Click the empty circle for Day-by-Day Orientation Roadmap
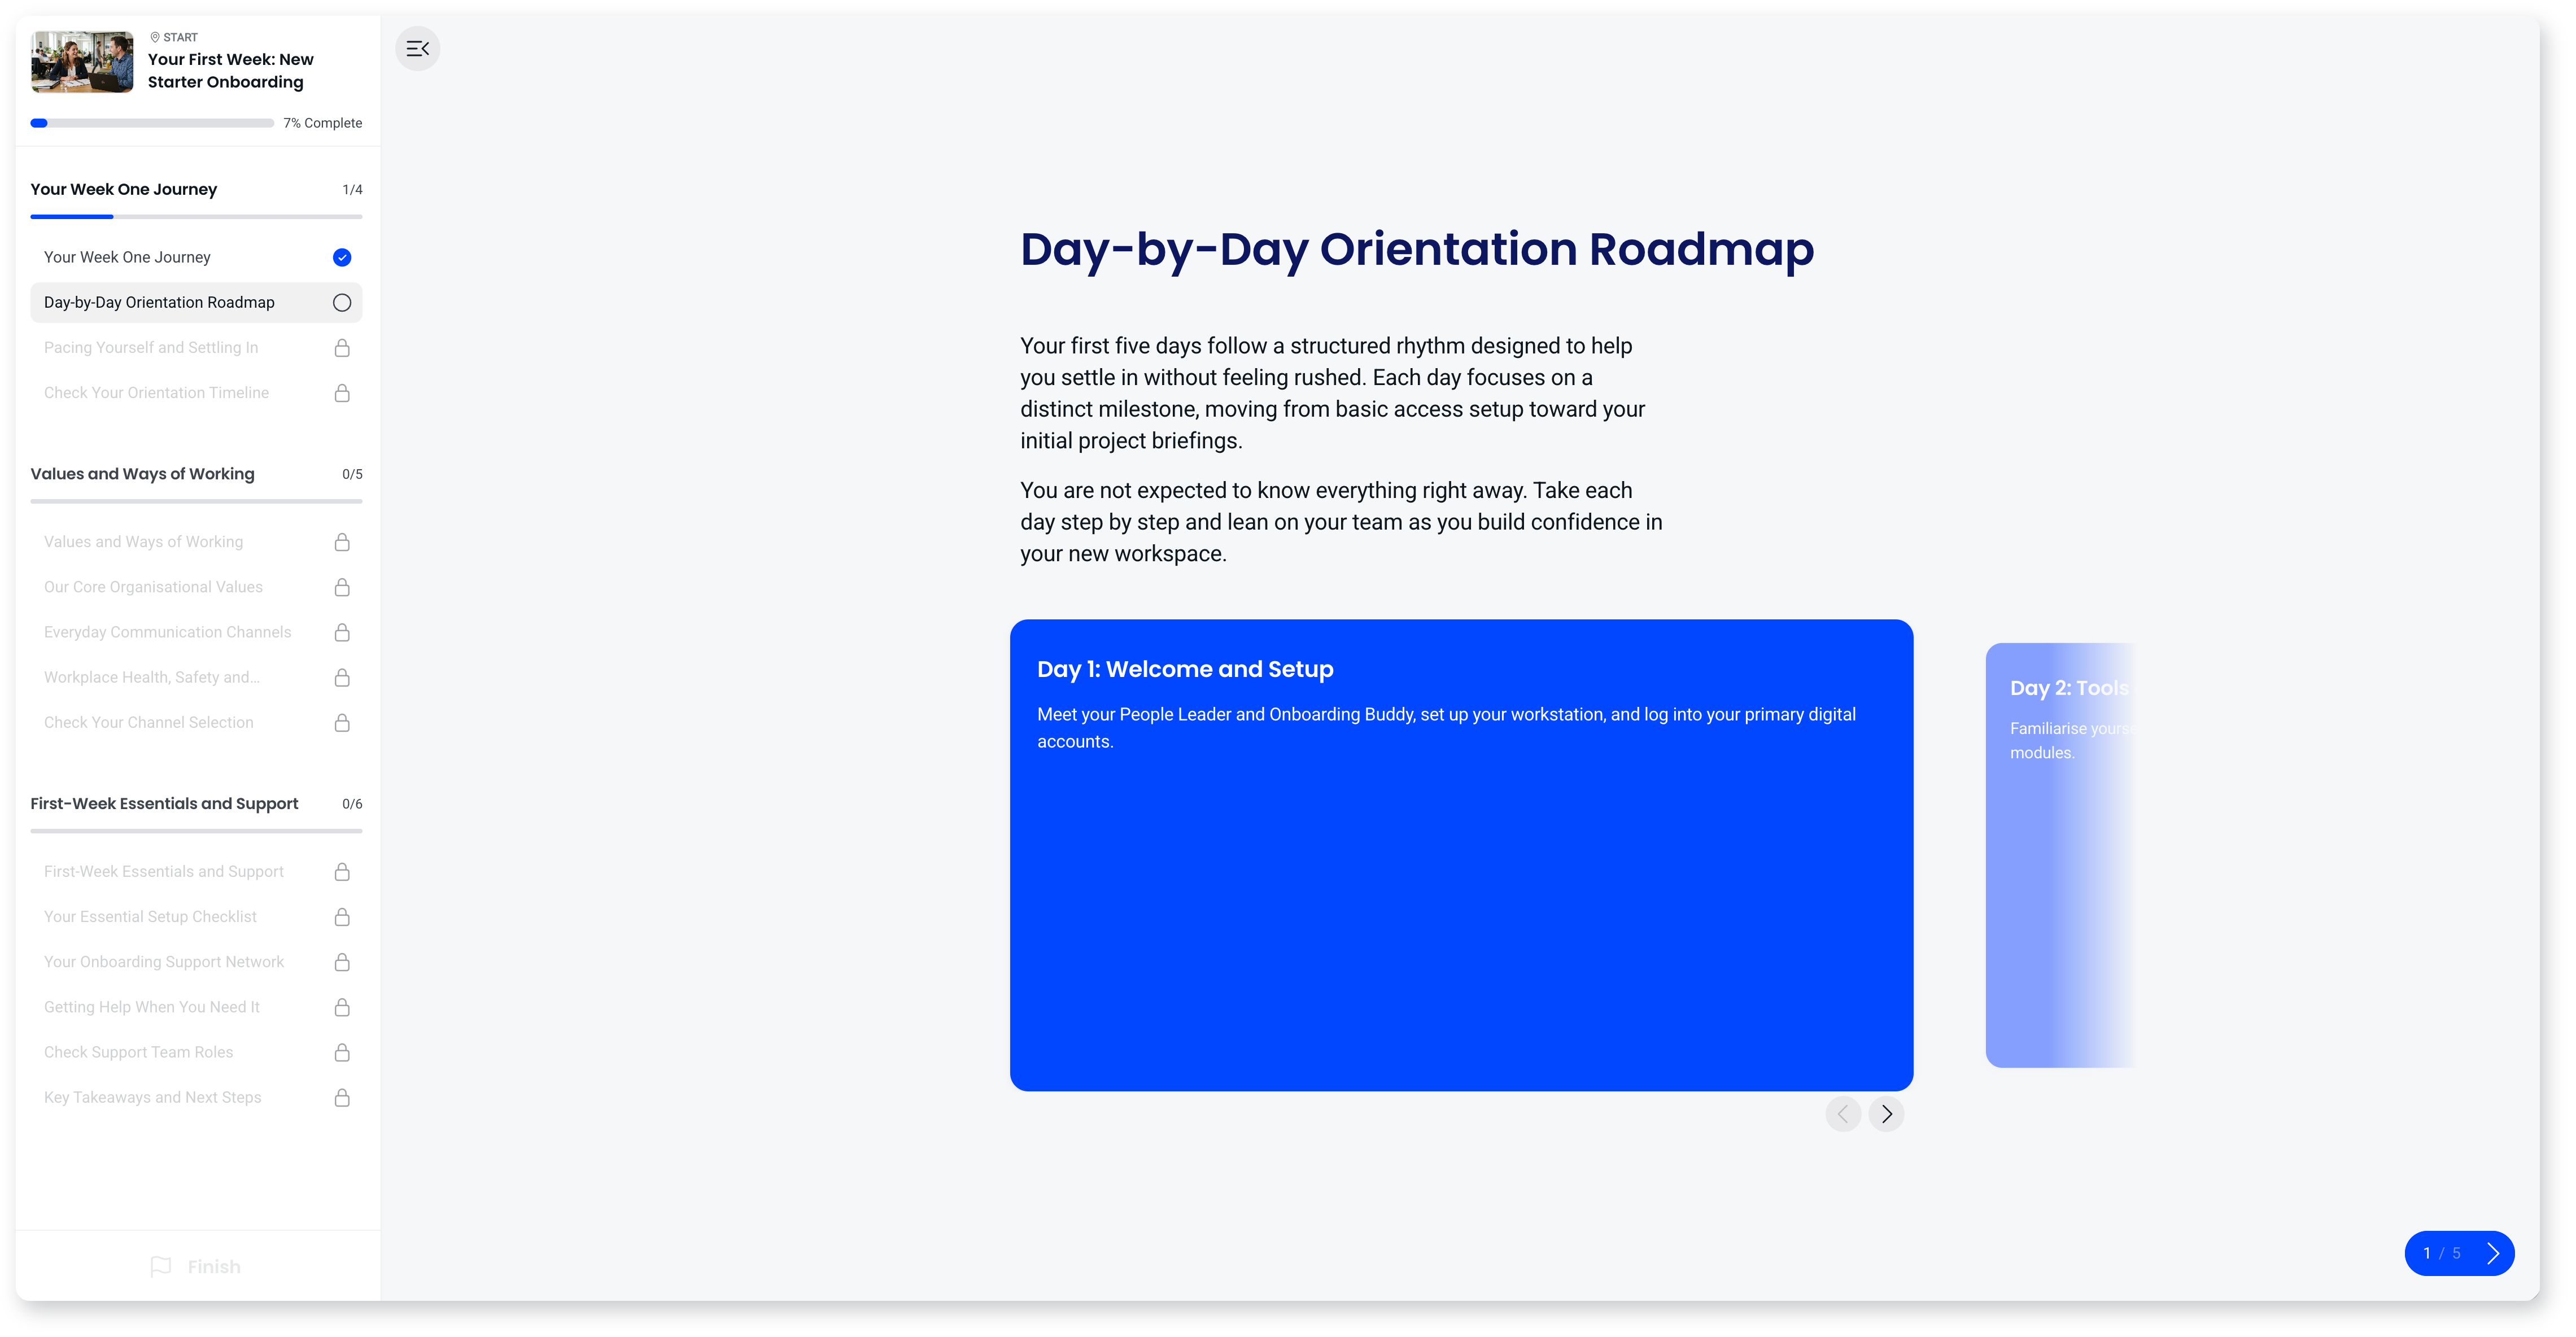The height and width of the screenshot is (1337, 2576). [x=342, y=303]
